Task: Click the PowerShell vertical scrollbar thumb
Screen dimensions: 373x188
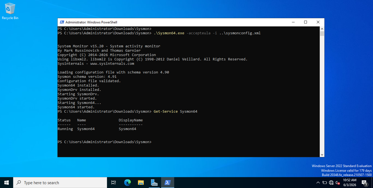Action: (x=322, y=34)
